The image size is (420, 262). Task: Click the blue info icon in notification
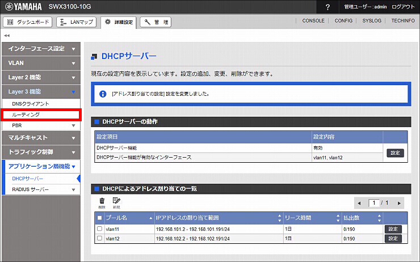coord(103,94)
